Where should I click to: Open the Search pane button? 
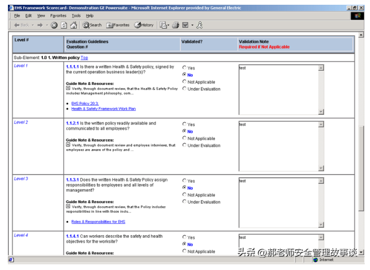(x=92, y=25)
